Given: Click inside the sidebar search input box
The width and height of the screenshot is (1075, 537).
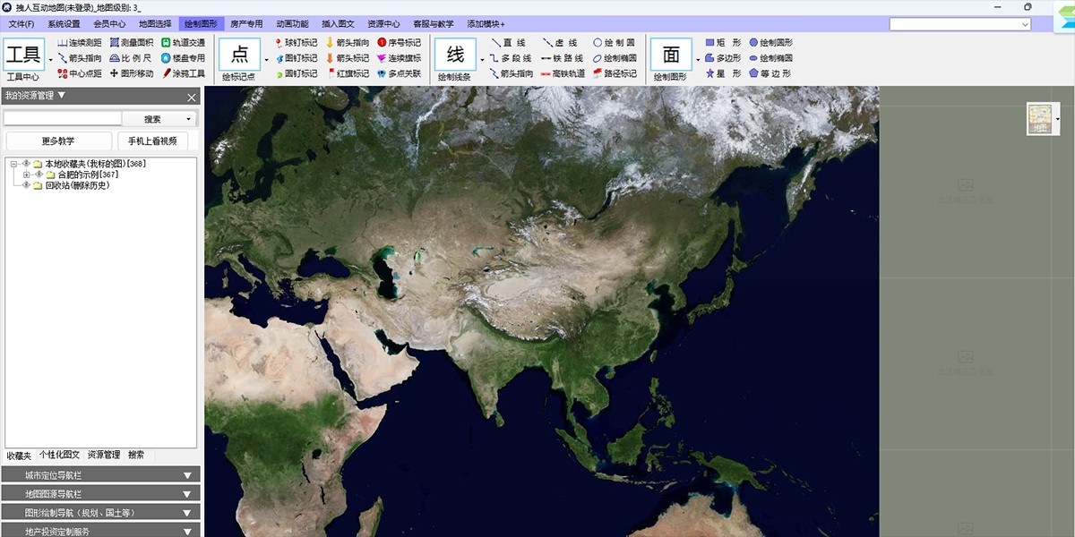Looking at the screenshot, I should pyautogui.click(x=61, y=116).
